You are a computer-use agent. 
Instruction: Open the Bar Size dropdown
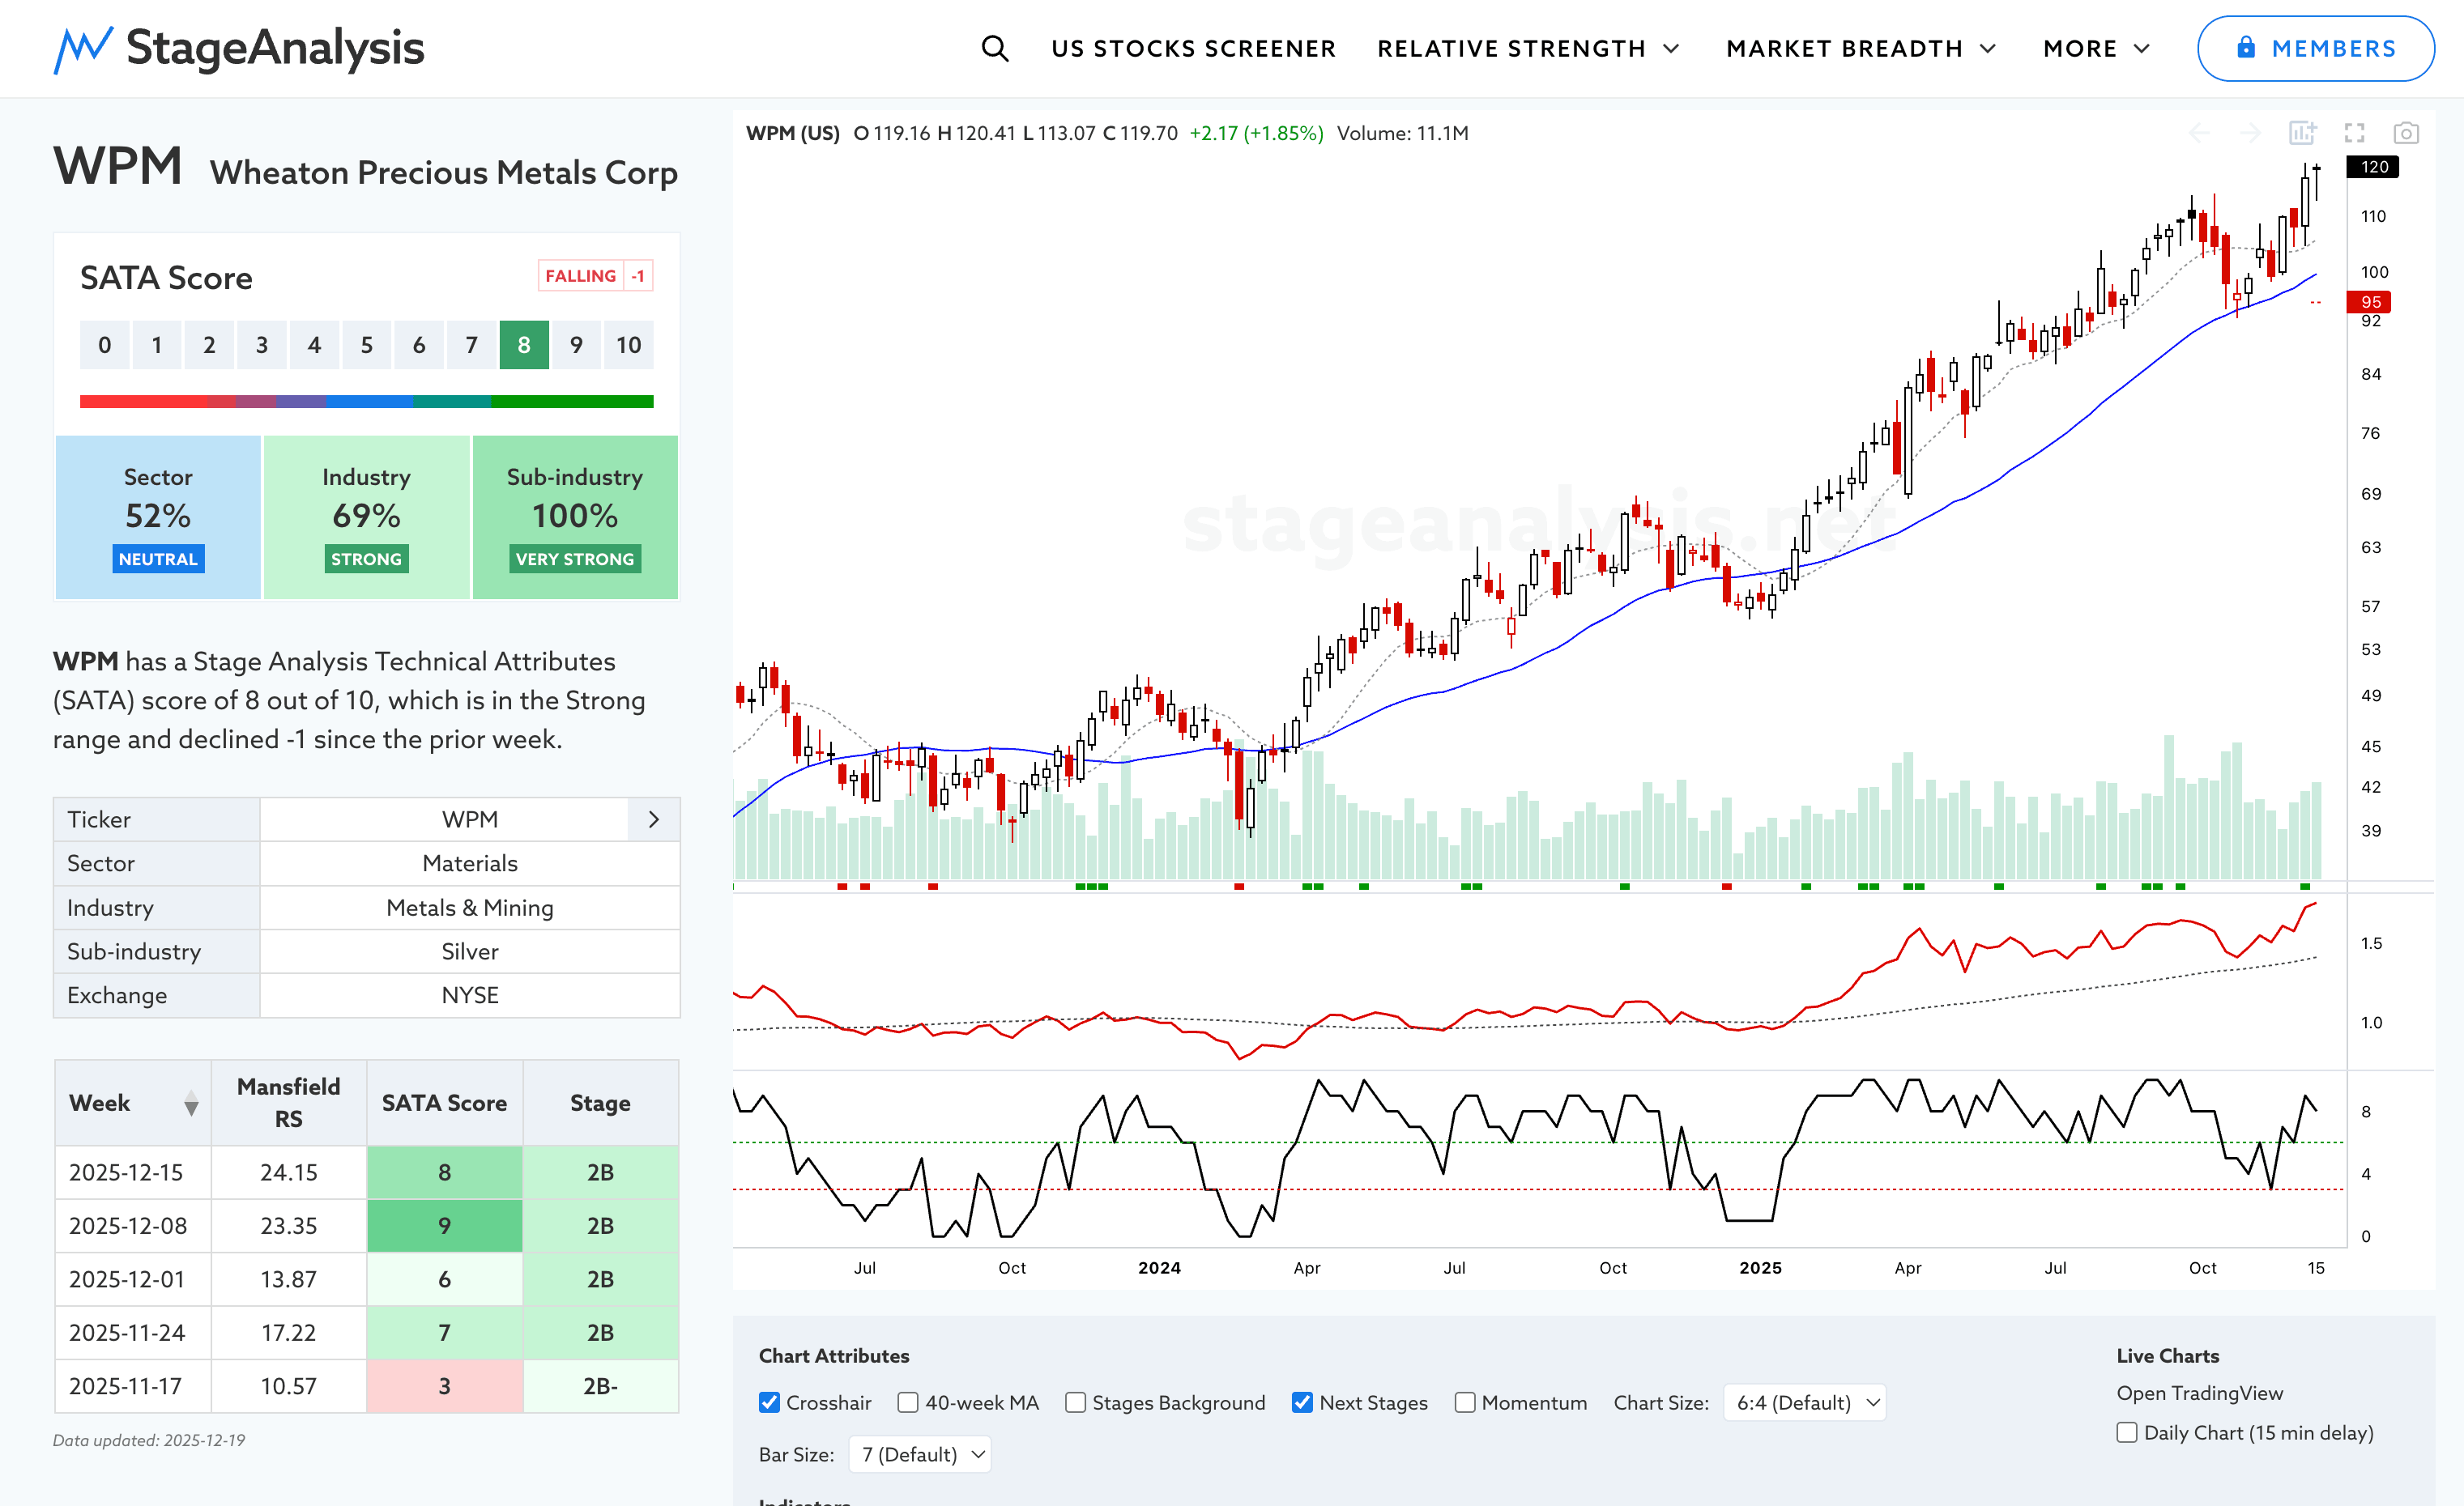[x=920, y=1454]
